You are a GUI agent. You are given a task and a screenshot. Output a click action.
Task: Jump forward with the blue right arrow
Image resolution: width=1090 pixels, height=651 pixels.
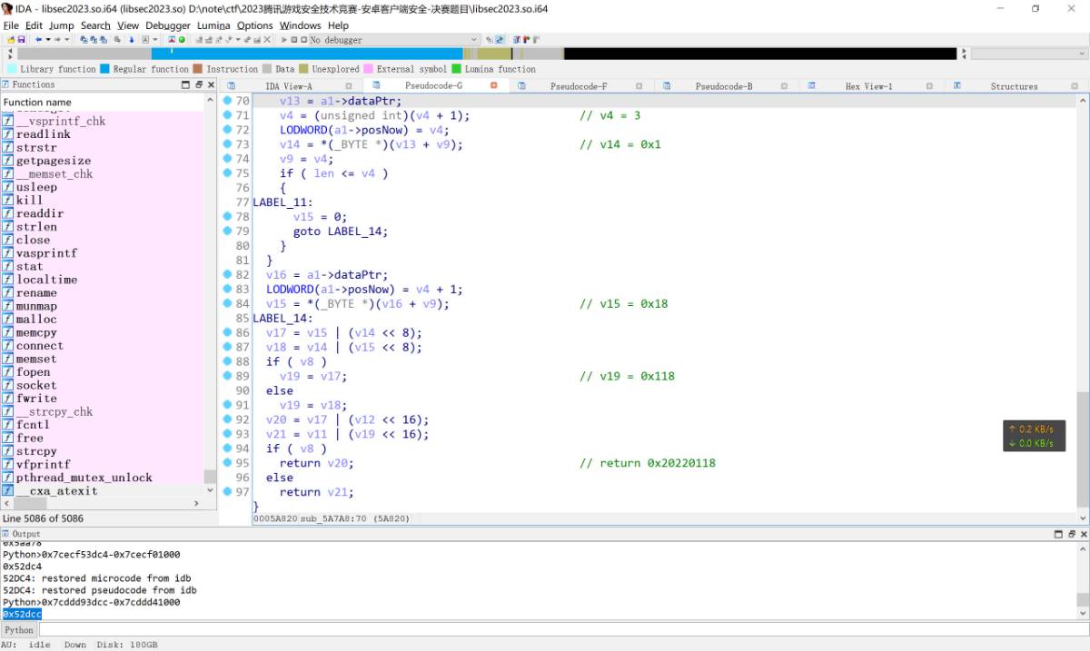(x=59, y=40)
